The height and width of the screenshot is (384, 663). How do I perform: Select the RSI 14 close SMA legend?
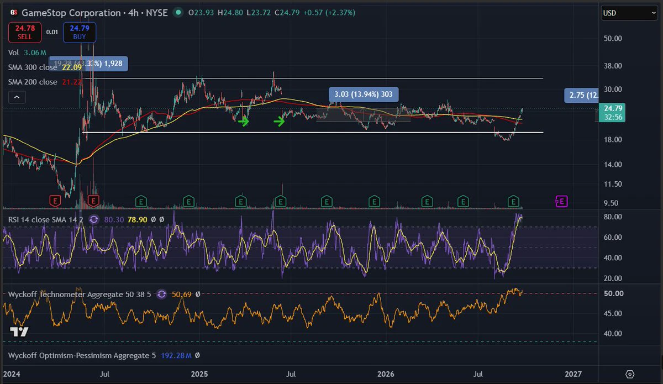[45, 219]
